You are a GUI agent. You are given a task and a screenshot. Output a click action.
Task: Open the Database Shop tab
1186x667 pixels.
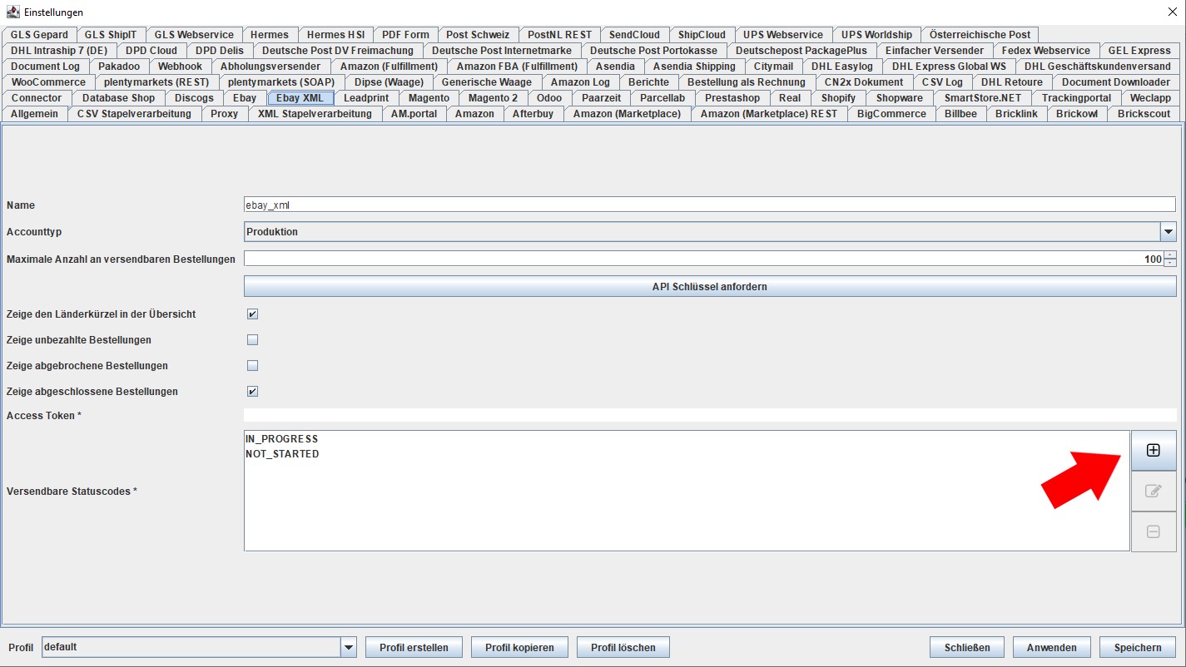[x=119, y=98]
